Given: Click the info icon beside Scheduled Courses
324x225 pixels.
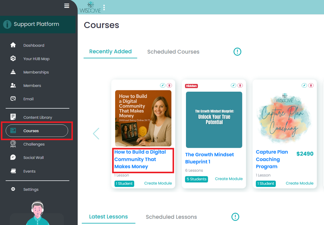Looking at the screenshot, I should (x=237, y=52).
